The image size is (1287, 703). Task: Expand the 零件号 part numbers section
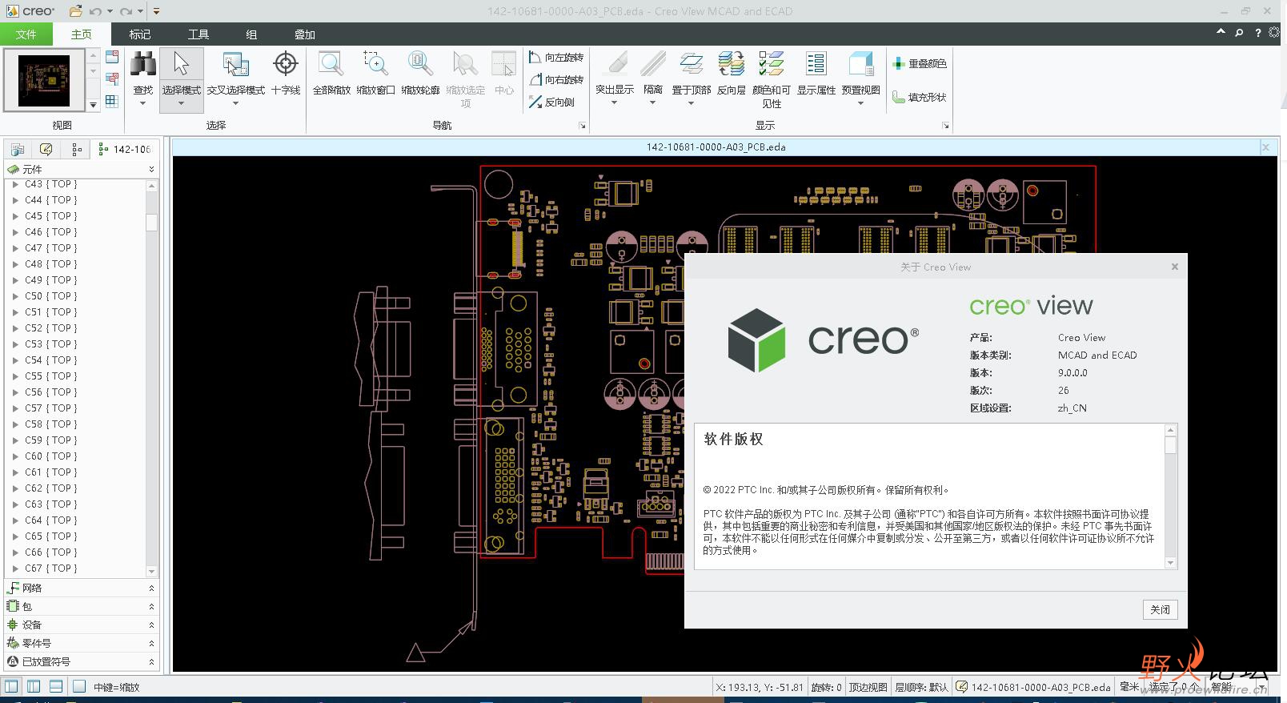pos(151,643)
